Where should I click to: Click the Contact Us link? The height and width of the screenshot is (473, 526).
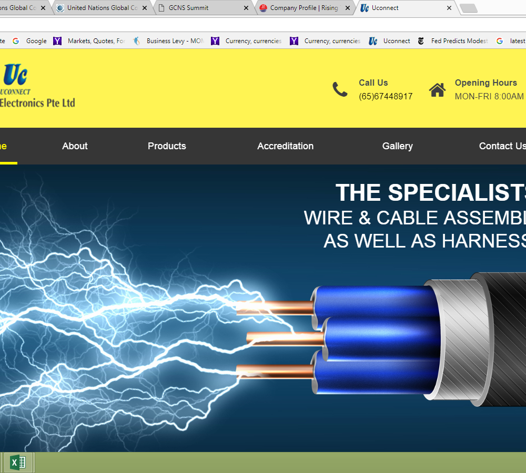[x=502, y=146]
